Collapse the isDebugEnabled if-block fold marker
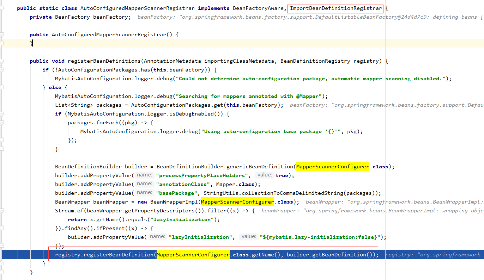Image resolution: width=484 pixels, height=280 pixels. (2, 113)
